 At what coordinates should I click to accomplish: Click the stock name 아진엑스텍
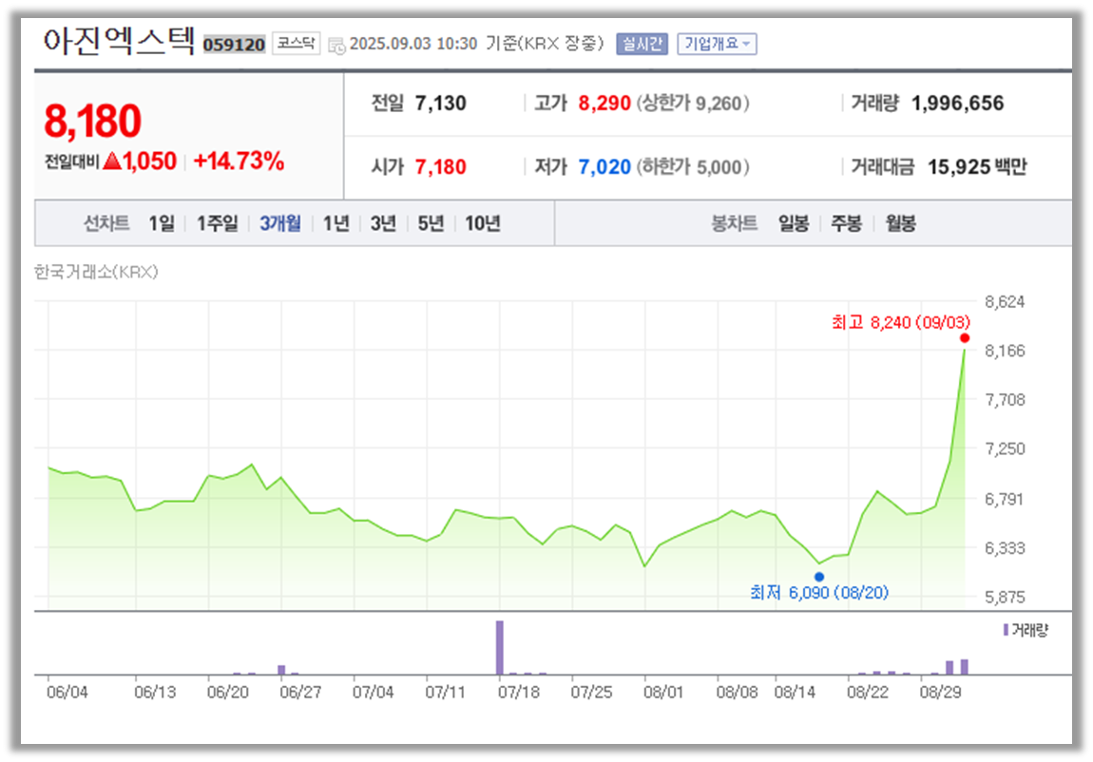[x=119, y=41]
